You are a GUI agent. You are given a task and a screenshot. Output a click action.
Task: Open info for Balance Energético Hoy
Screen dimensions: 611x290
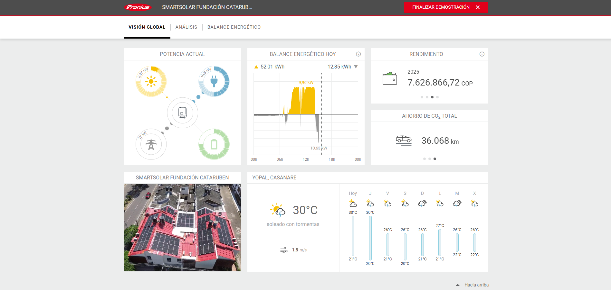pyautogui.click(x=358, y=54)
